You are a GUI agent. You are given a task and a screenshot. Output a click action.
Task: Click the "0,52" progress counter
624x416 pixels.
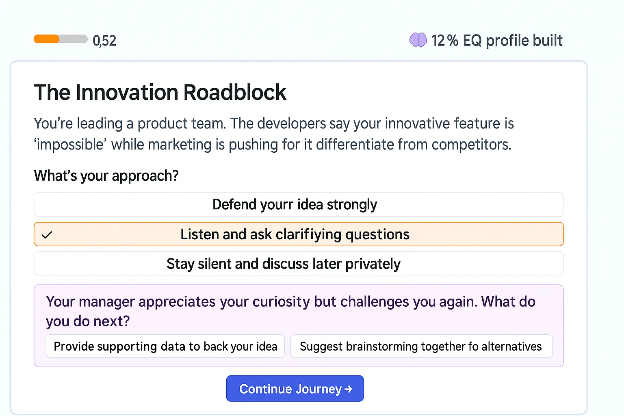[104, 41]
